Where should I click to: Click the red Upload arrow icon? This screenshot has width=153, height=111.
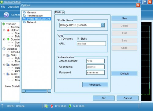pyautogui.click(x=8, y=30)
